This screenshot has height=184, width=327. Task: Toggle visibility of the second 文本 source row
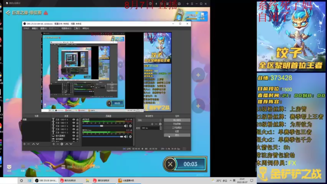pos(74,123)
